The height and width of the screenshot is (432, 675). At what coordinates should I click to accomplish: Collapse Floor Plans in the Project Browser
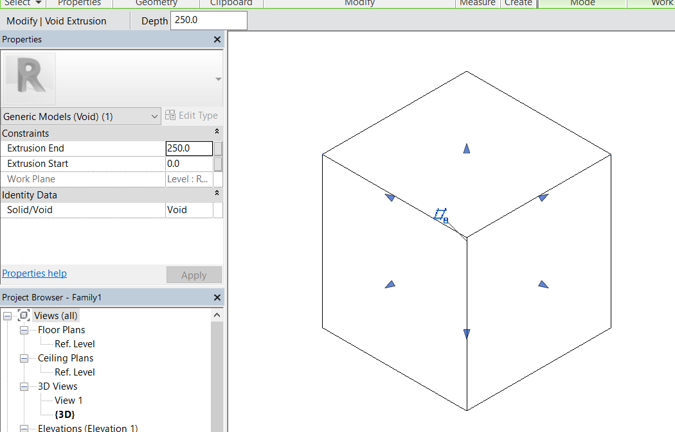pos(24,329)
